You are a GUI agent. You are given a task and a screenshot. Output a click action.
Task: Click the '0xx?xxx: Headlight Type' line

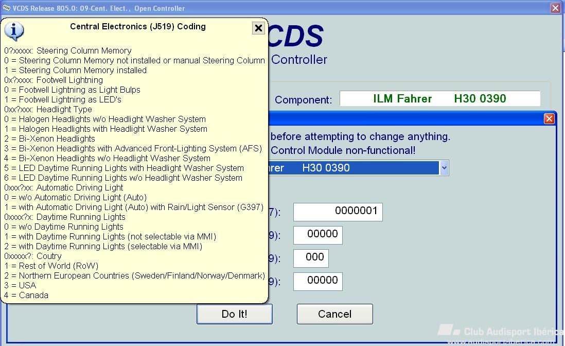click(48, 109)
